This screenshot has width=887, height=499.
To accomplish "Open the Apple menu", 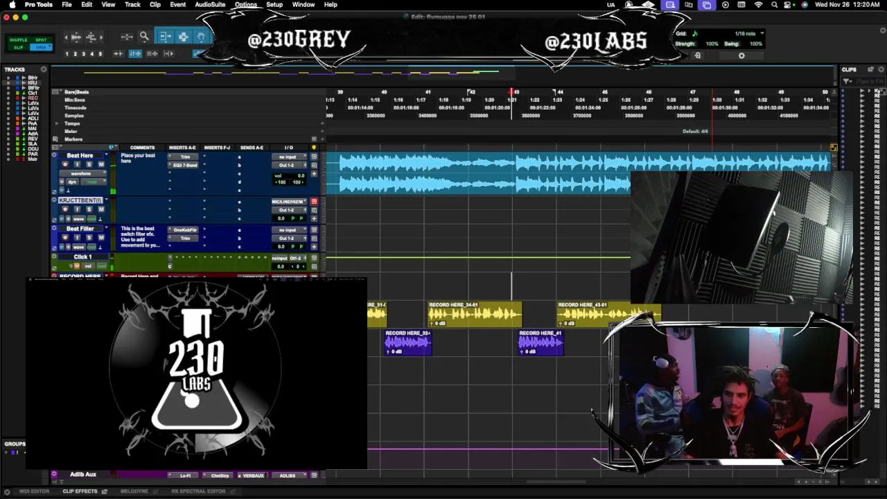I will pos(12,5).
